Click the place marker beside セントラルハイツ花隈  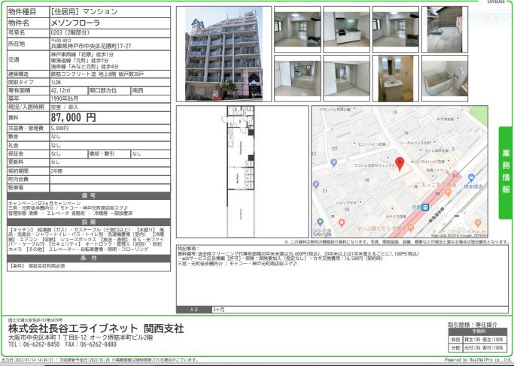(449, 161)
